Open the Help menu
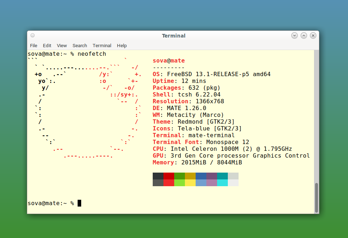This screenshot has width=348, height=238. coord(122,45)
